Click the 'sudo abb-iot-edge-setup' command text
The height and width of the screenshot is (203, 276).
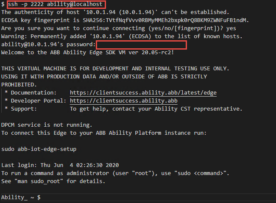(x=39, y=149)
